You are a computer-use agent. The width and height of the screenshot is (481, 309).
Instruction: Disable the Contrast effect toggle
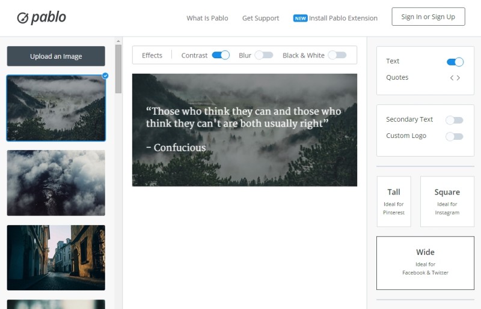coord(221,55)
